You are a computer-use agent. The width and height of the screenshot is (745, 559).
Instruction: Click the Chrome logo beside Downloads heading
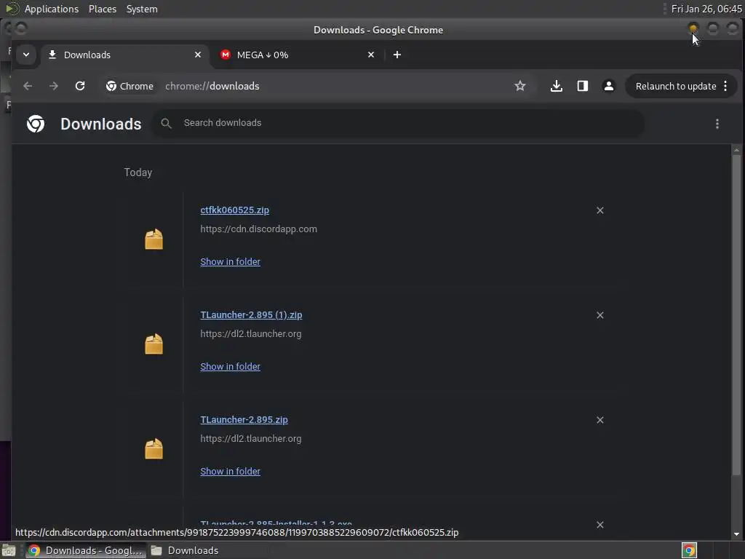(x=36, y=124)
